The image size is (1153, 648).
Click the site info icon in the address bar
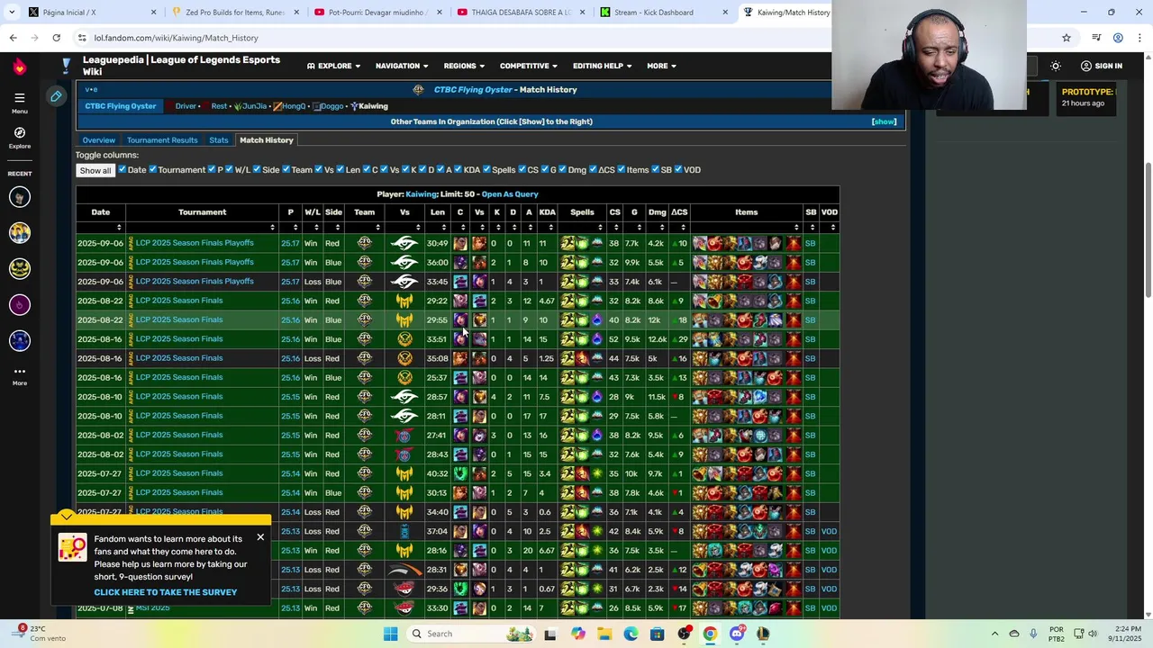pos(81,38)
